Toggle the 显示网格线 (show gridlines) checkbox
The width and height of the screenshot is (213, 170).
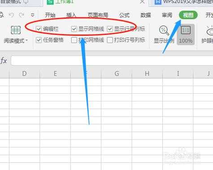pos(74,29)
